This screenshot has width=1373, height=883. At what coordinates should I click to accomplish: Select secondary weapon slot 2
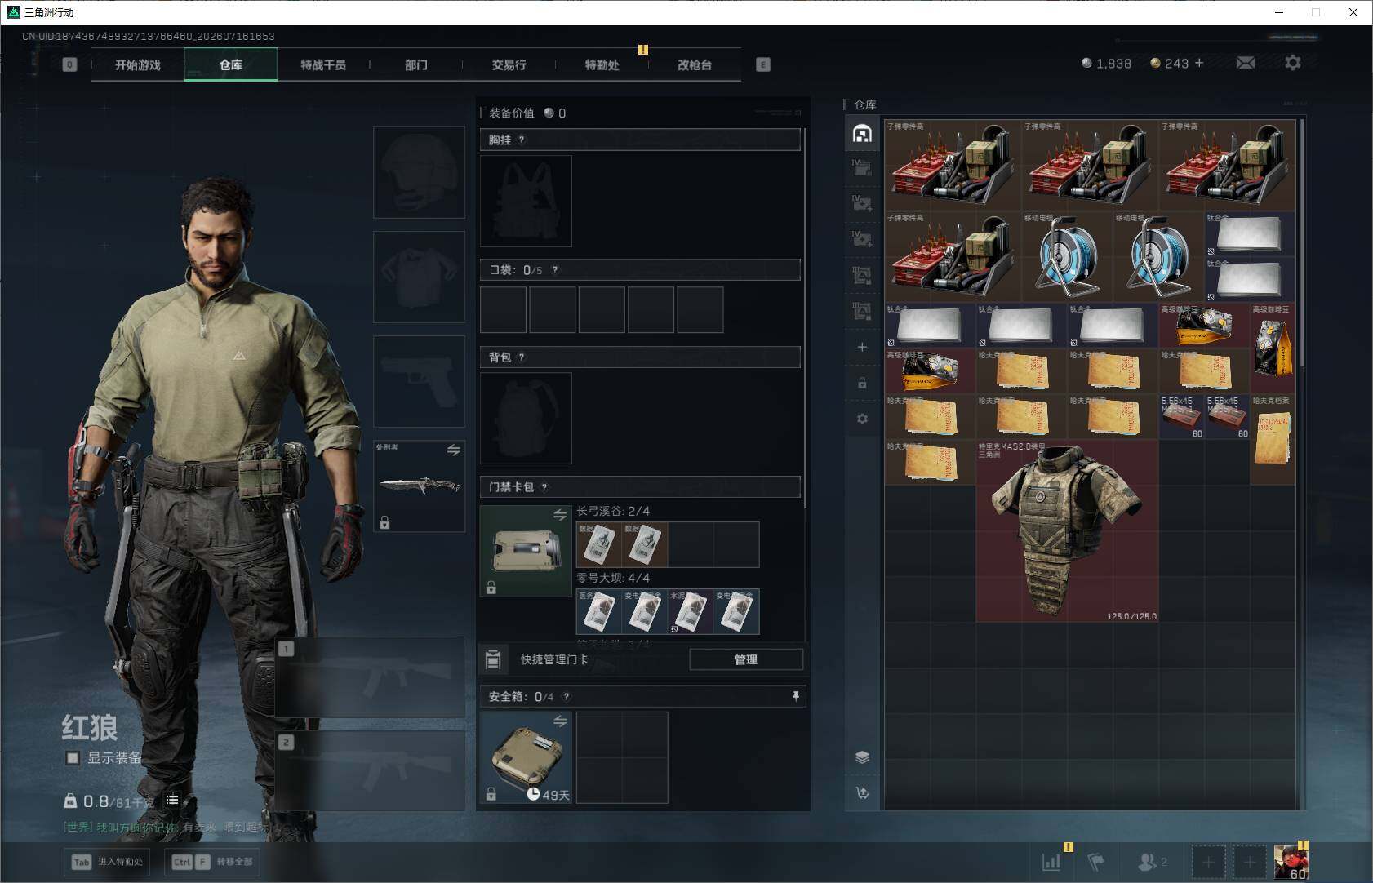(371, 770)
